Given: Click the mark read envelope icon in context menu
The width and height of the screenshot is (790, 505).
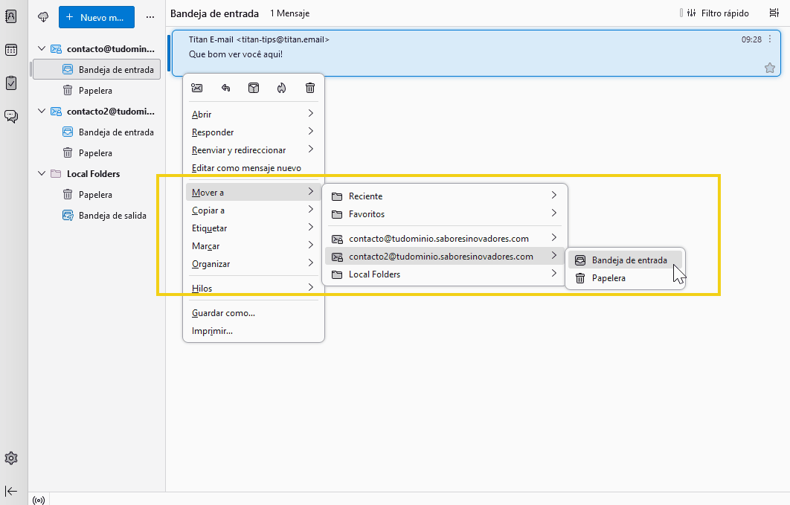Looking at the screenshot, I should tap(197, 88).
